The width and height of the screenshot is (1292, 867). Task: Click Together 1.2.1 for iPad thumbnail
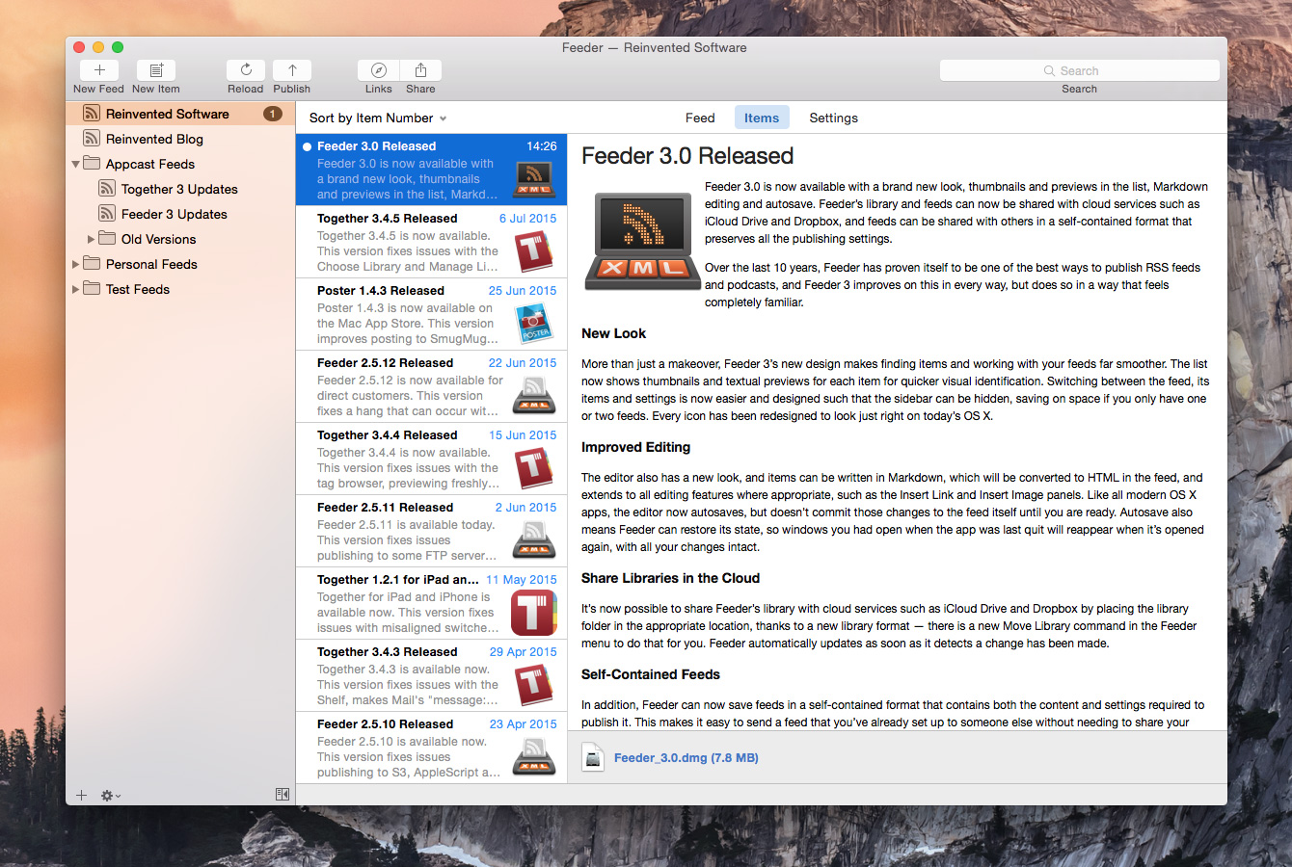click(x=534, y=613)
